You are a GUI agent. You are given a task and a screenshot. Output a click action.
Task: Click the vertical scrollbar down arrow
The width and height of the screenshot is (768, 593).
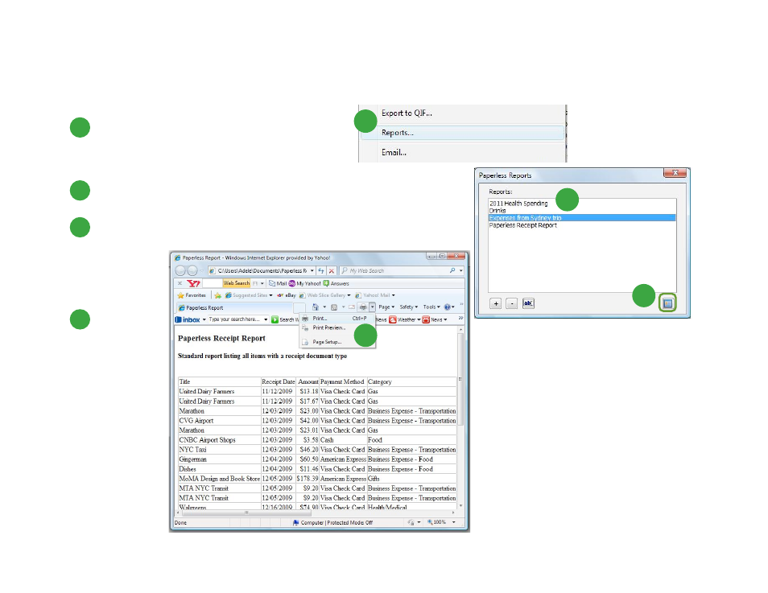460,505
